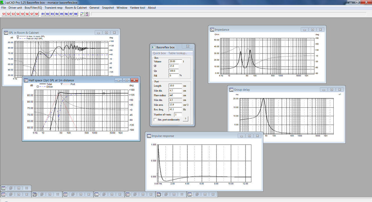Open the File menu

tap(3, 8)
